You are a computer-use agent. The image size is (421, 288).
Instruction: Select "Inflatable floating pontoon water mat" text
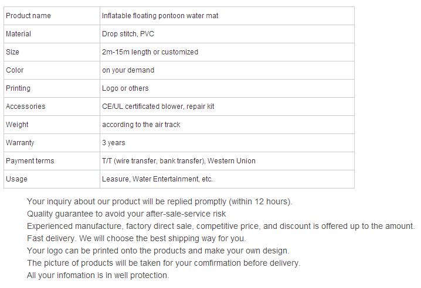(159, 16)
